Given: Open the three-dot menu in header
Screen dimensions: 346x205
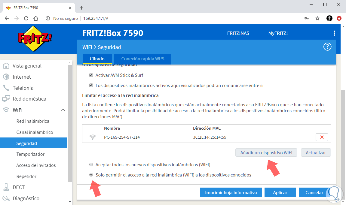Looking at the screenshot, I should (335, 33).
